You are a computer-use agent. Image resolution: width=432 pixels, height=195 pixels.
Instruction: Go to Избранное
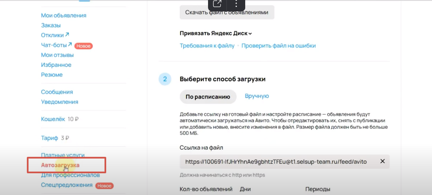pyautogui.click(x=56, y=65)
